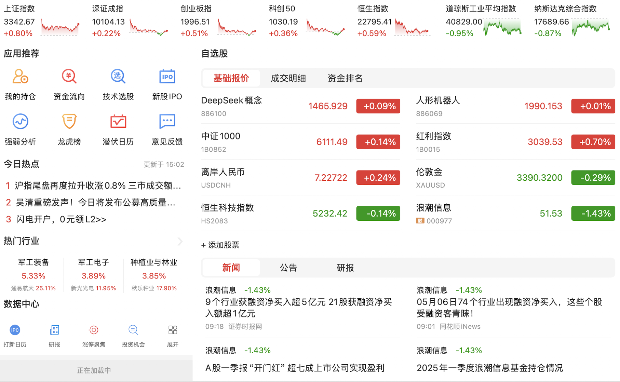Image resolution: width=620 pixels, height=382 pixels.
Task: Open 恒生指数 index mini chart
Action: (412, 27)
